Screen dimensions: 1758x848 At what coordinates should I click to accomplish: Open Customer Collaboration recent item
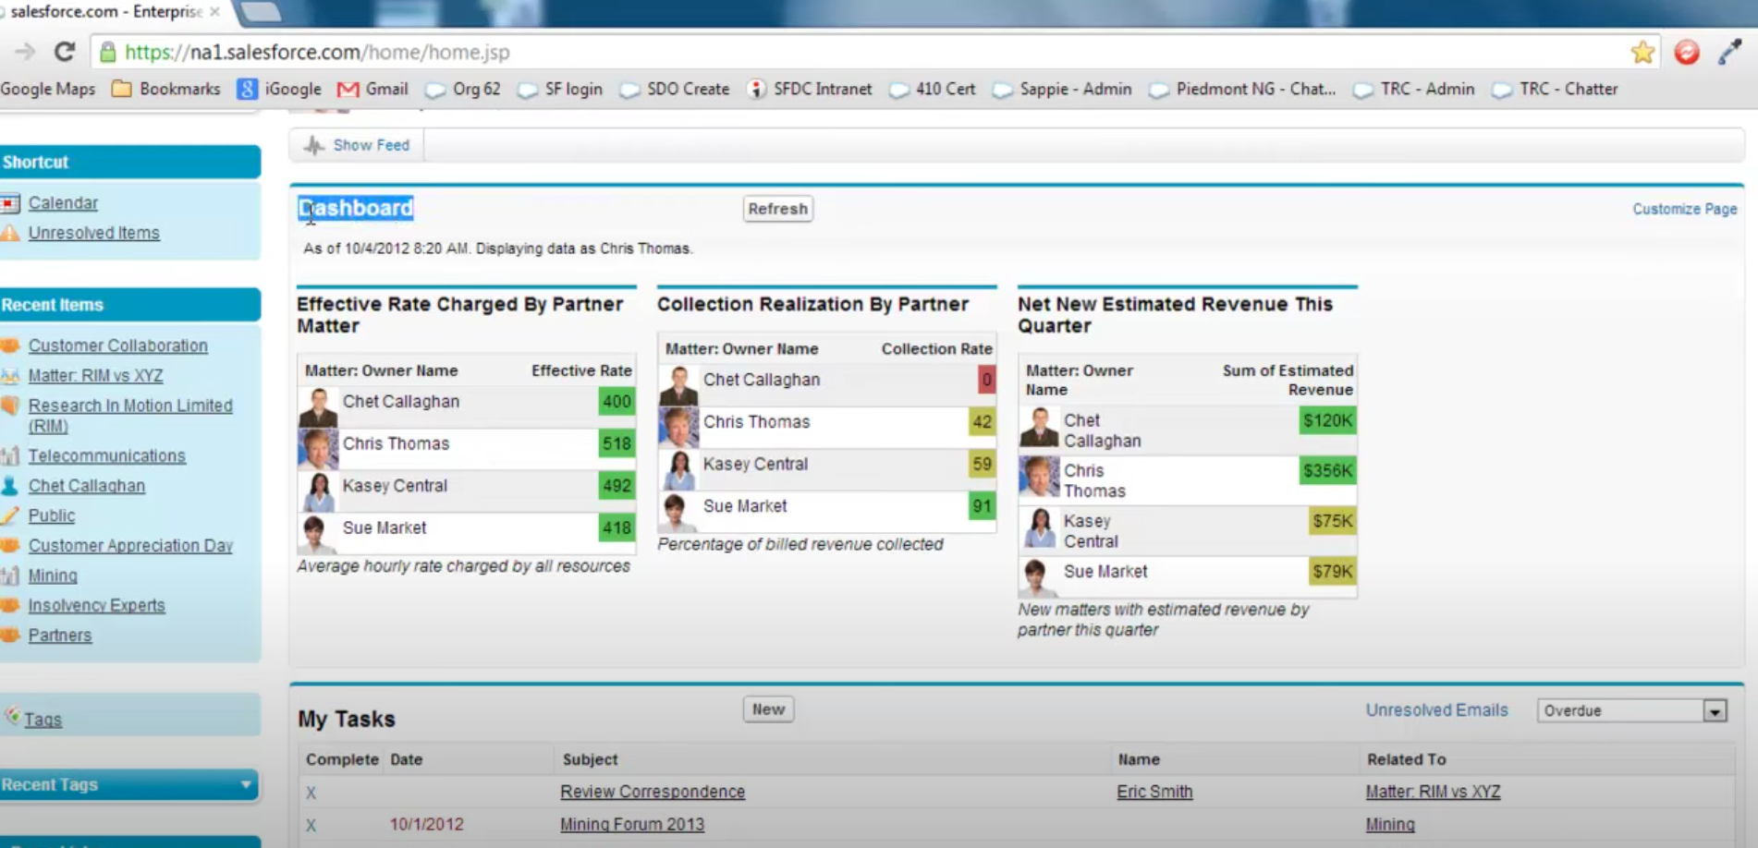click(118, 345)
